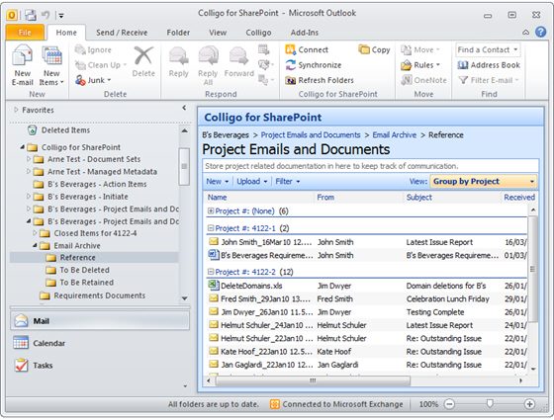Screen dimensions: 554x420
Task: Switch to the Add-Ins tab
Action: click(x=305, y=33)
